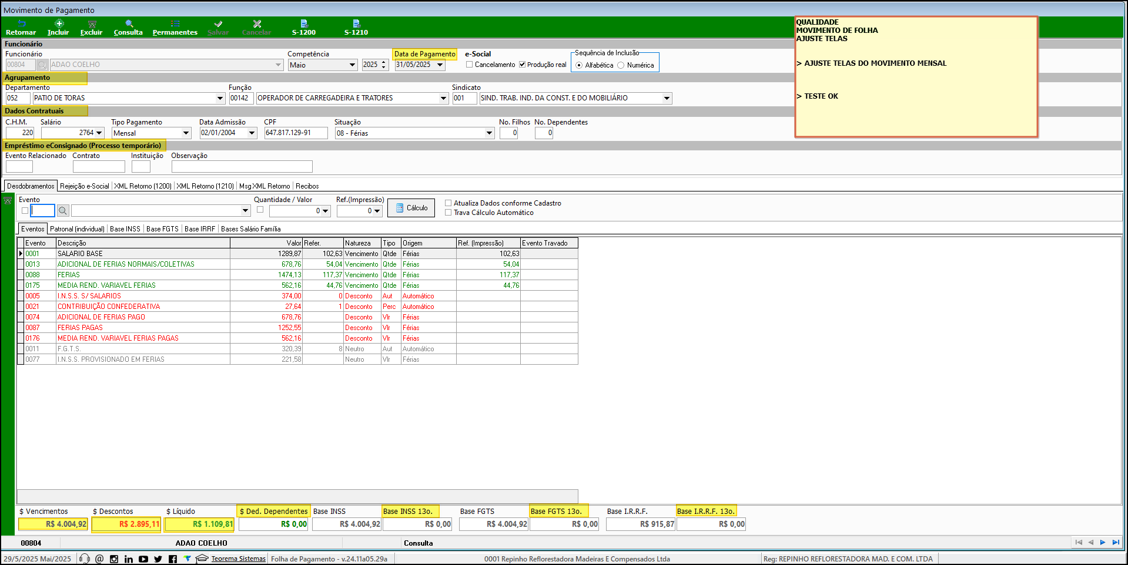Click the S-1210 eSocial document icon

tap(356, 28)
